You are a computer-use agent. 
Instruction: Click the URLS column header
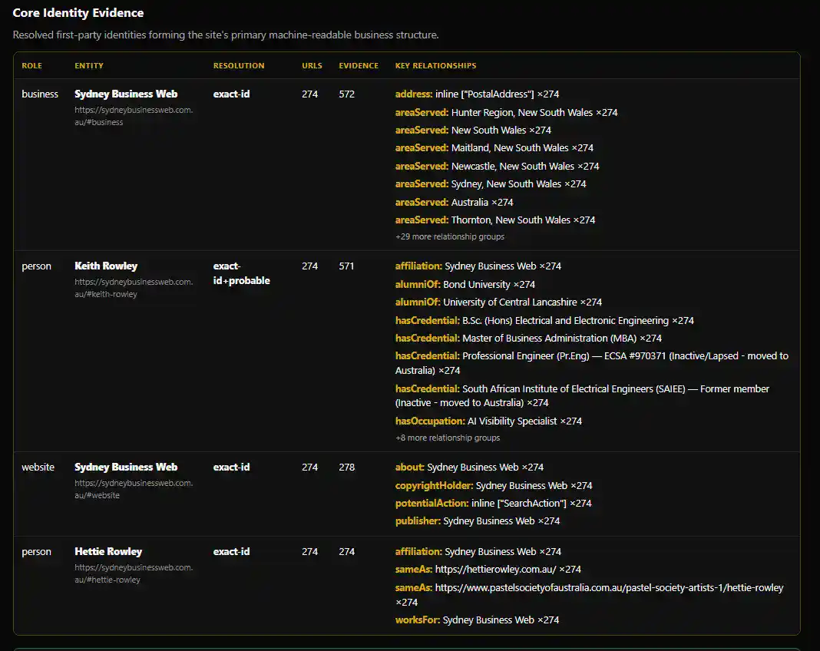[x=312, y=66]
